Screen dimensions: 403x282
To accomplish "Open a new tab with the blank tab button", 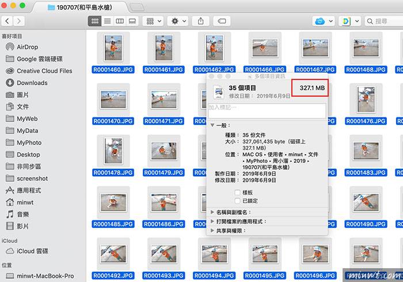I will pos(137,7).
